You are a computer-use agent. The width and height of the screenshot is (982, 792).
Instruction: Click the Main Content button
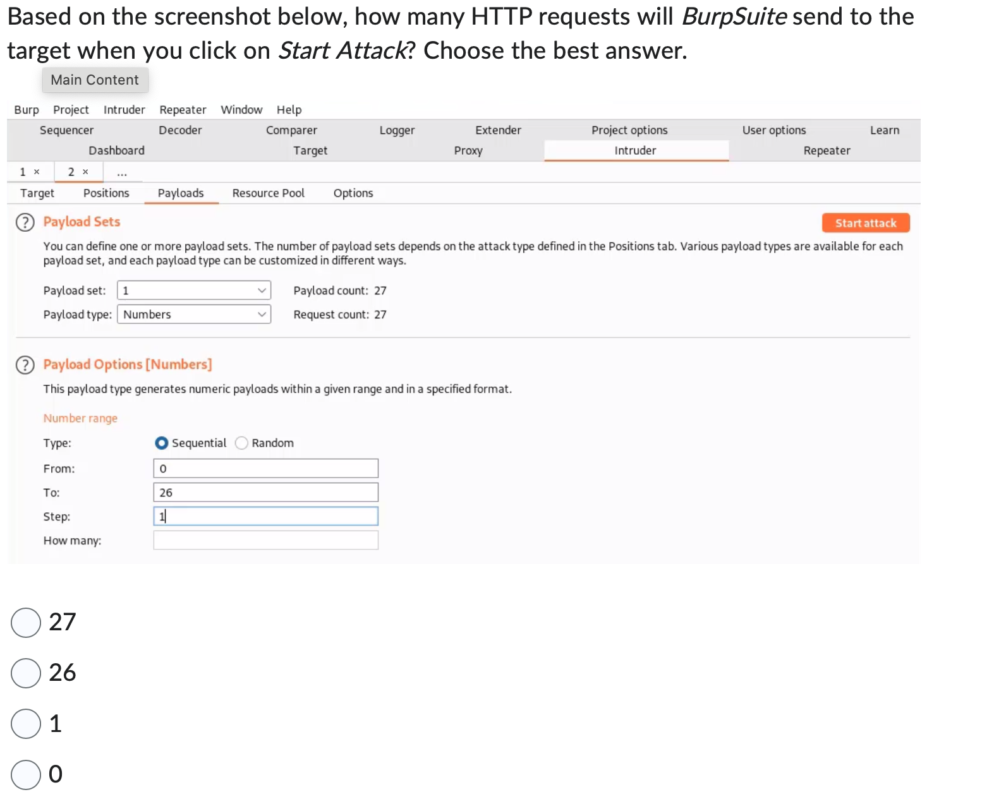point(95,80)
